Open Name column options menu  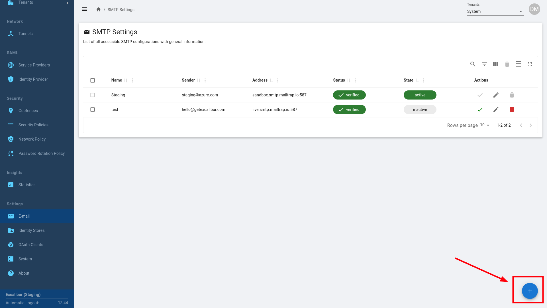(x=132, y=80)
